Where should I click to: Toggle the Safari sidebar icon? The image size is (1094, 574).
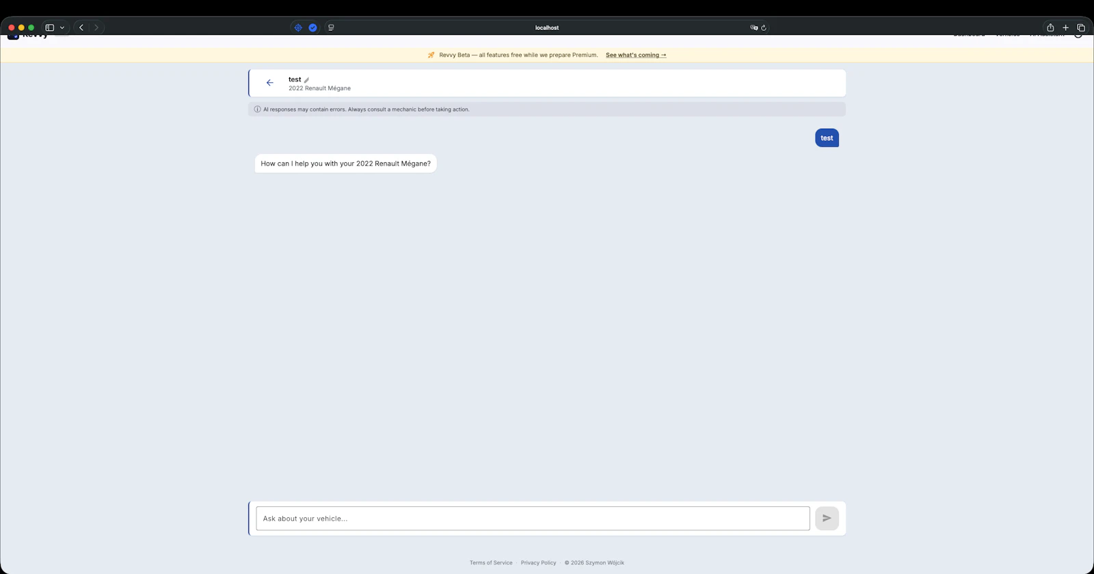[49, 27]
